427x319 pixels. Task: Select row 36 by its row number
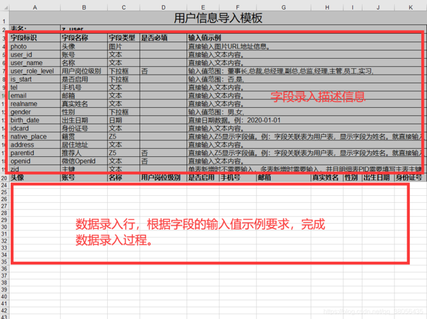4,269
